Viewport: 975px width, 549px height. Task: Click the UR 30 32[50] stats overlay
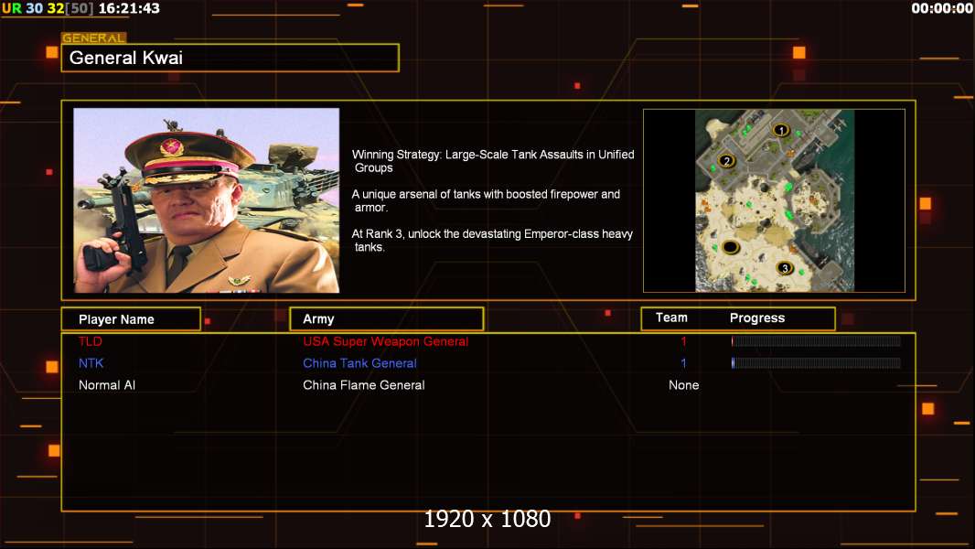48,8
